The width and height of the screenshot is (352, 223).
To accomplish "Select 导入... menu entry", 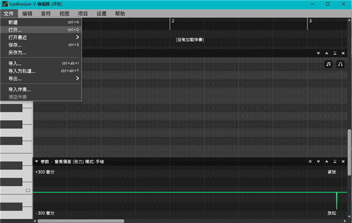I will pos(41,63).
